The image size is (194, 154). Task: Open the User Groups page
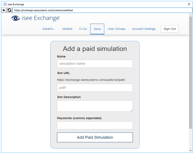pyautogui.click(x=117, y=29)
